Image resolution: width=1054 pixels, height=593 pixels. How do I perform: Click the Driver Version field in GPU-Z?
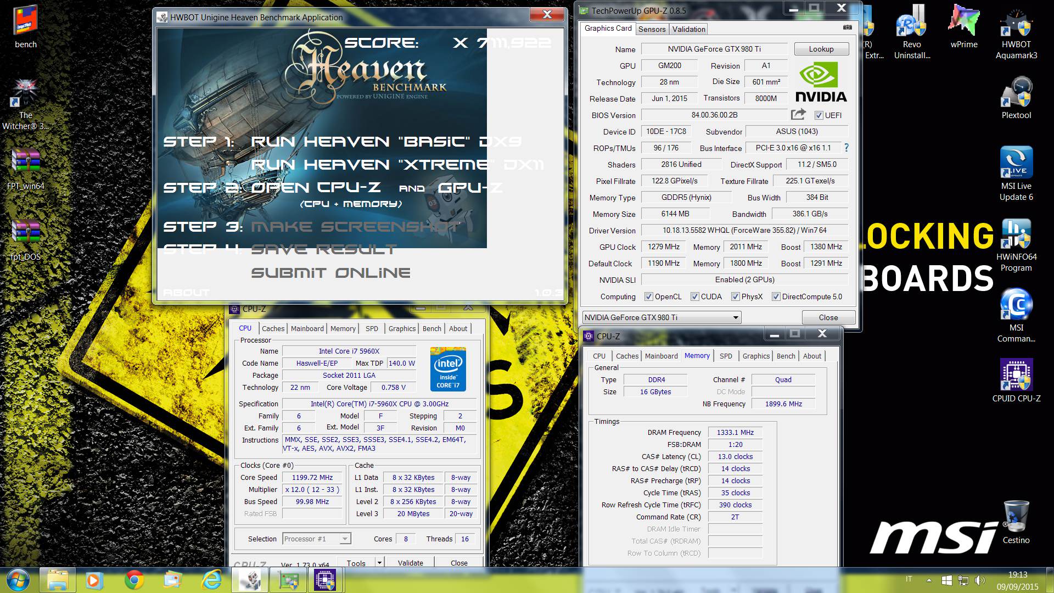744,230
